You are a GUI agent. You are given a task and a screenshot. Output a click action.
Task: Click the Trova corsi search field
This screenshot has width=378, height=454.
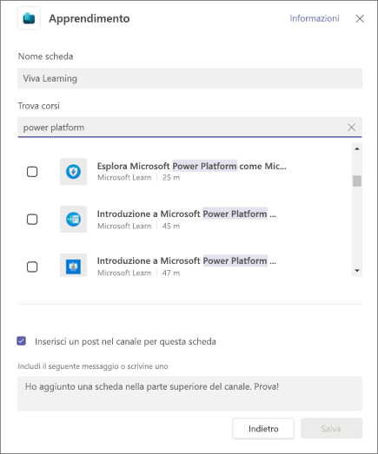click(x=190, y=127)
